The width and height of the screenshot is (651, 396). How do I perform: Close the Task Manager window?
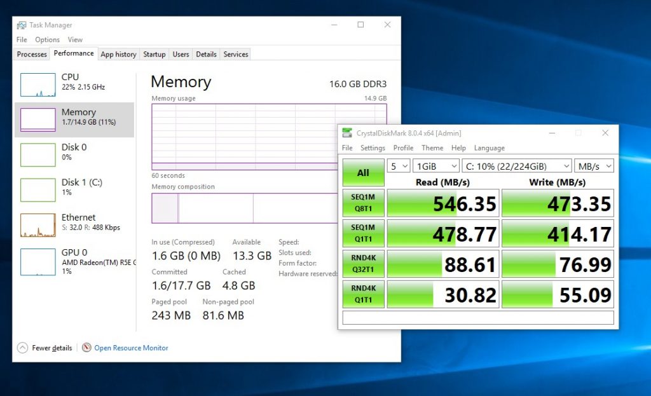click(387, 25)
